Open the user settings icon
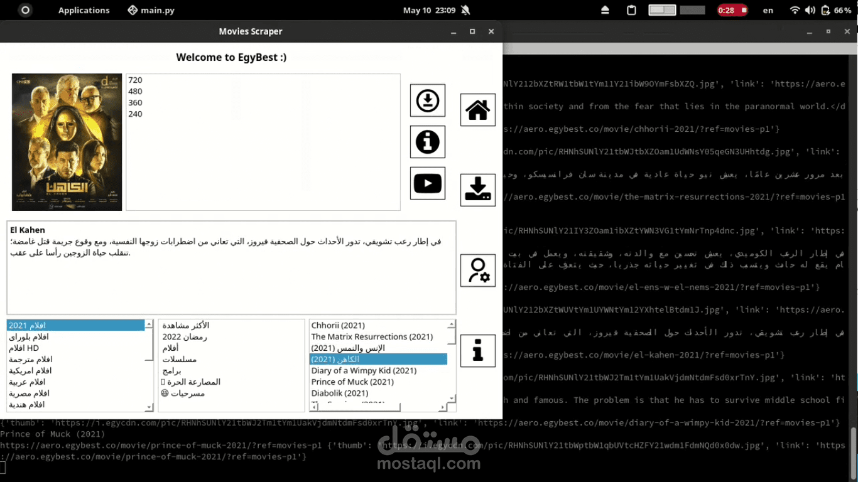The height and width of the screenshot is (482, 858). click(x=478, y=270)
